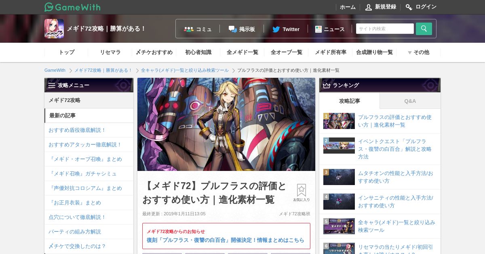Click the GameWith breadcrumb link
The image size is (485, 254).
(55, 70)
